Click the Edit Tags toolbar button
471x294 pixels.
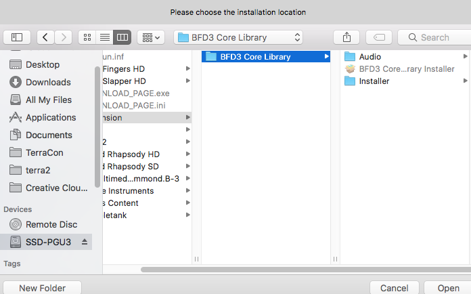click(x=379, y=37)
